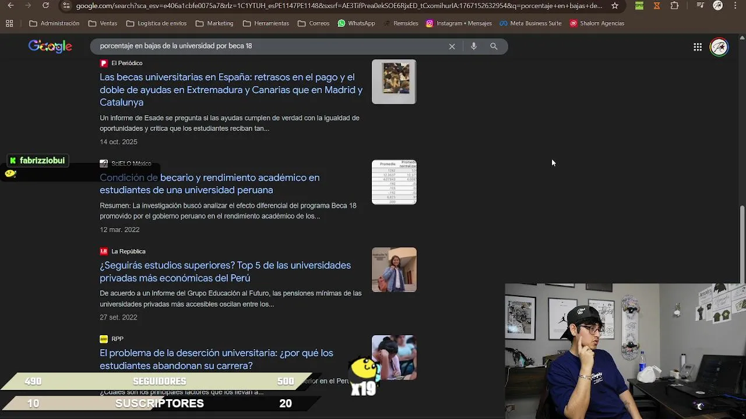Open the Condición de becario article link
746x419 pixels.
209,184
